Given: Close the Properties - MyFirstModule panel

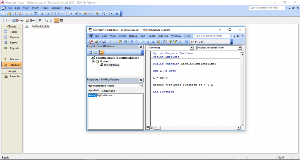Looking at the screenshot, I should tap(141, 80).
